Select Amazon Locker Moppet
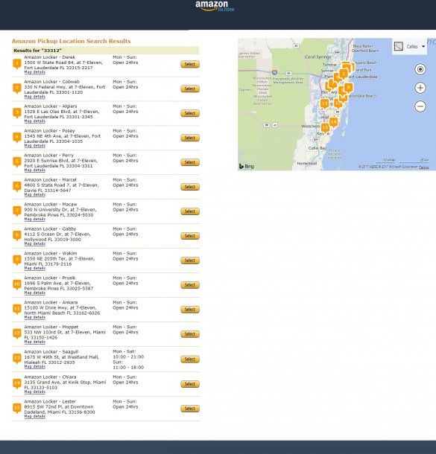The width and height of the screenshot is (436, 454). tap(190, 334)
